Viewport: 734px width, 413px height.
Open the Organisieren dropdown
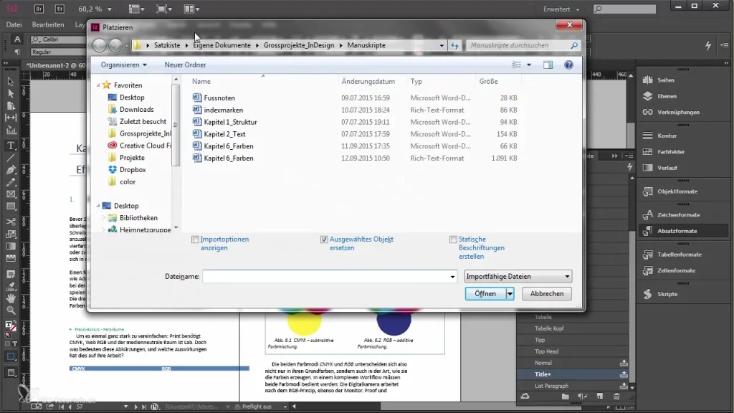[x=123, y=65]
